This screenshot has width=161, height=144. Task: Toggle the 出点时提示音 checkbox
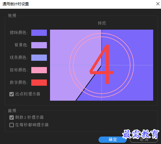[12, 94]
